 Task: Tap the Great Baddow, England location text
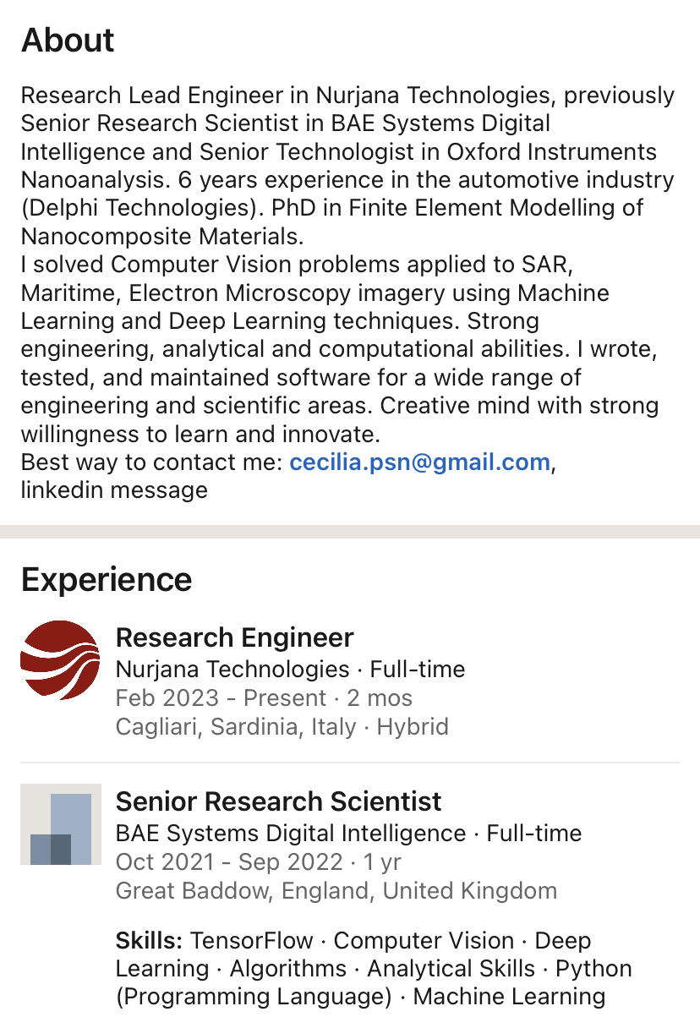click(336, 890)
